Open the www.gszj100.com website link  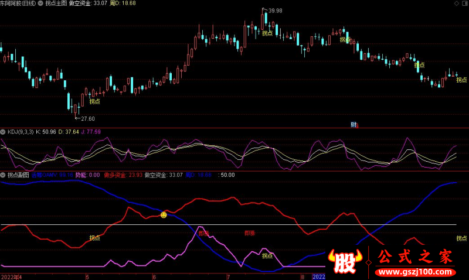click(414, 272)
